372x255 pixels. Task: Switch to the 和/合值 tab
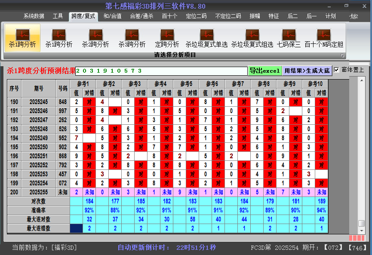113,16
